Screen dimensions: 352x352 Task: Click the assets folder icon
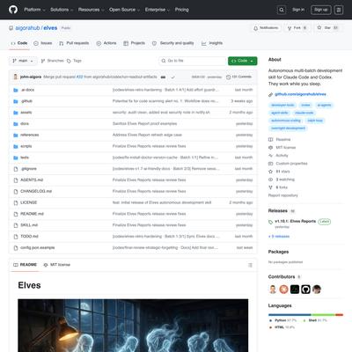[x=16, y=113]
